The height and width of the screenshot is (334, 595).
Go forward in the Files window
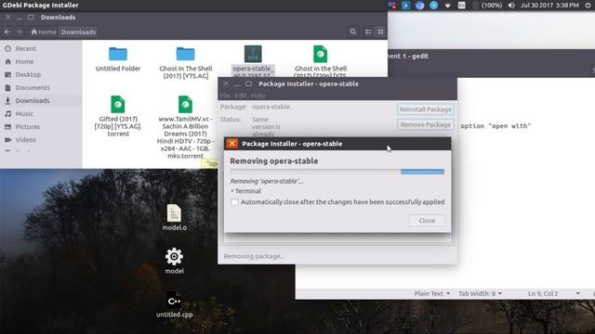pos(19,32)
